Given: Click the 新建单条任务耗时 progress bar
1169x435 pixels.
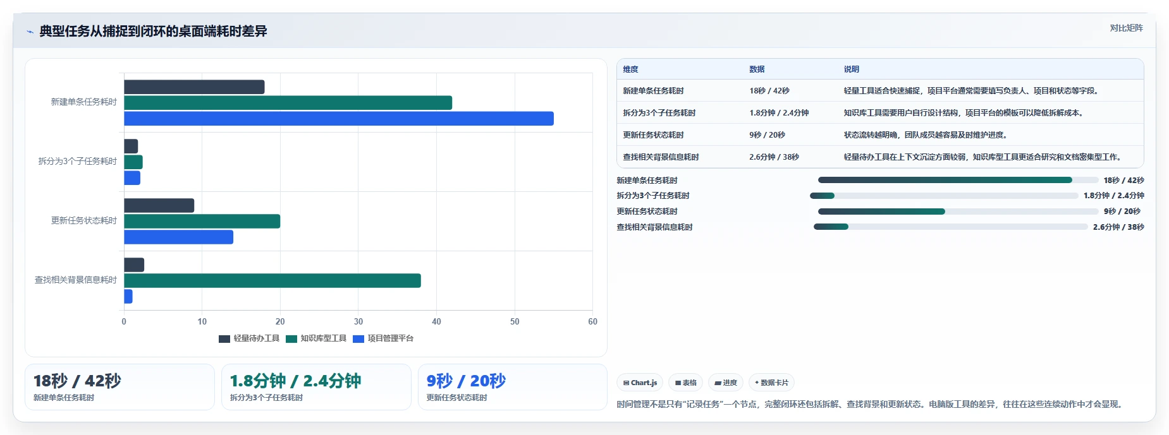Looking at the screenshot, I should pos(958,180).
